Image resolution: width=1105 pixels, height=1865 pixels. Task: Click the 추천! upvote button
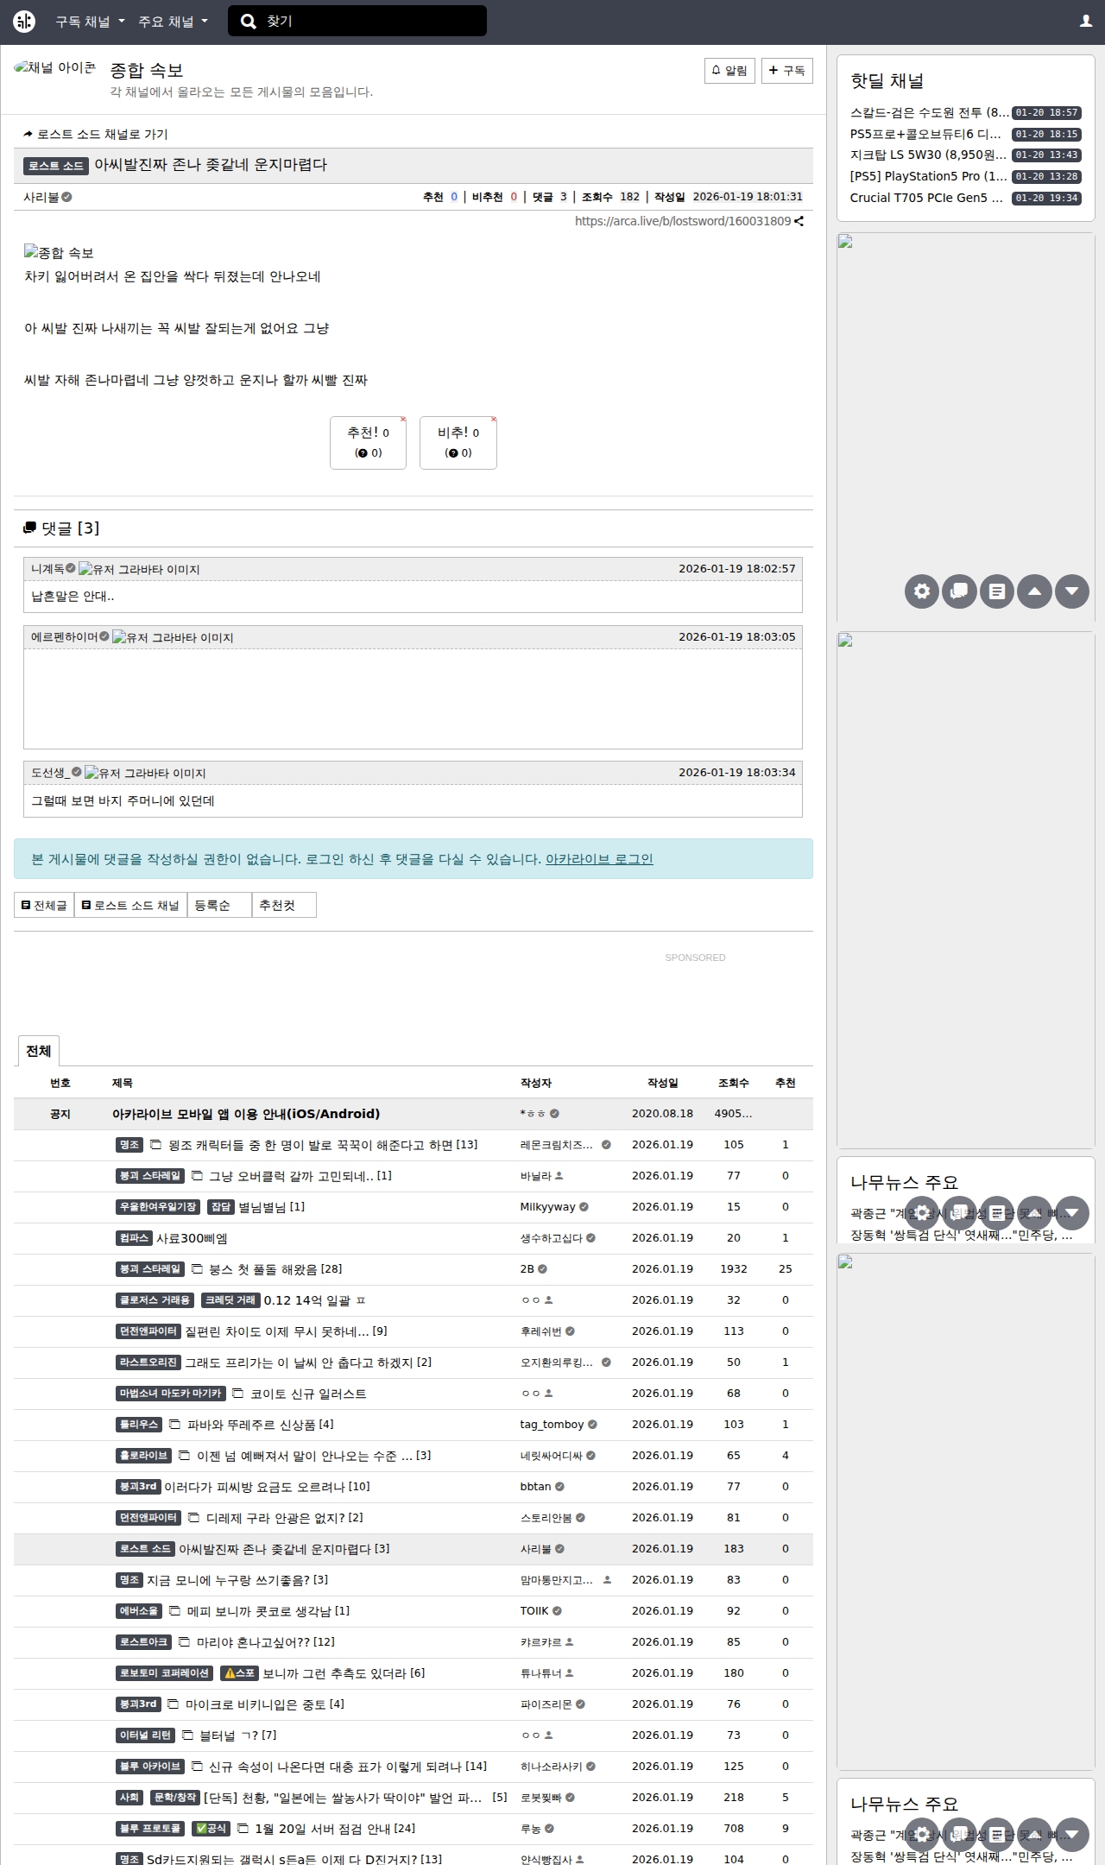click(368, 443)
